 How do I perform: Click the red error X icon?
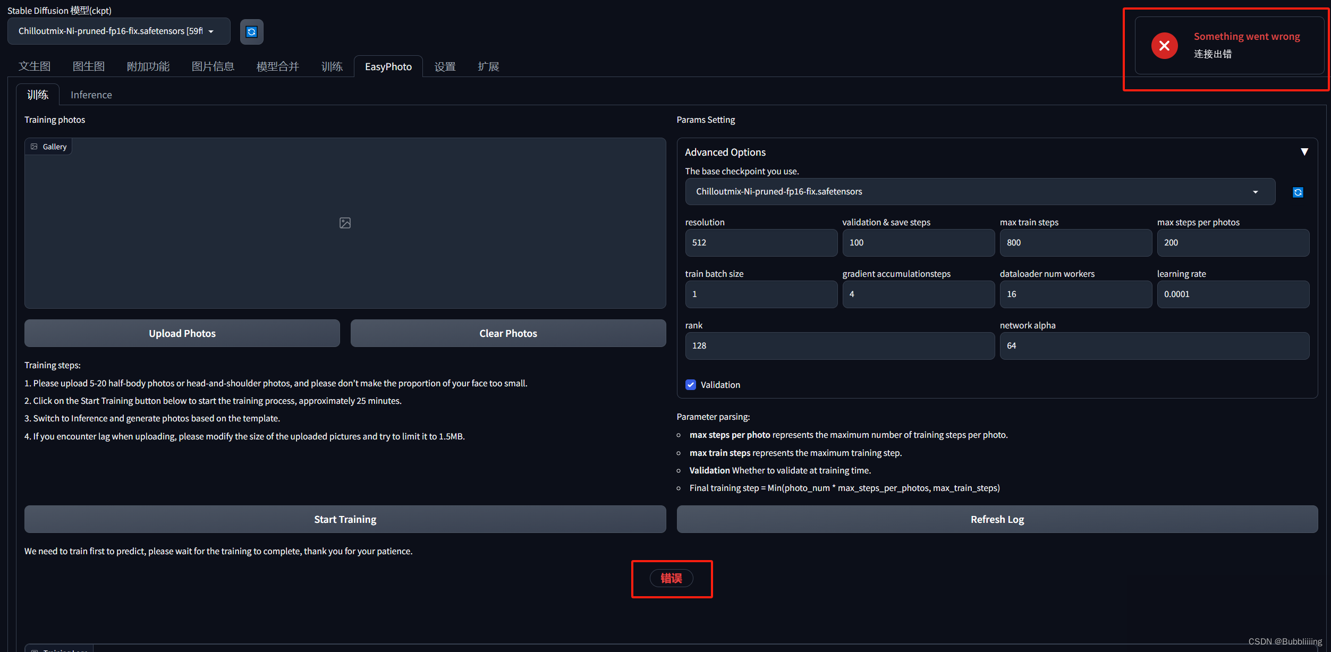[x=1164, y=46]
